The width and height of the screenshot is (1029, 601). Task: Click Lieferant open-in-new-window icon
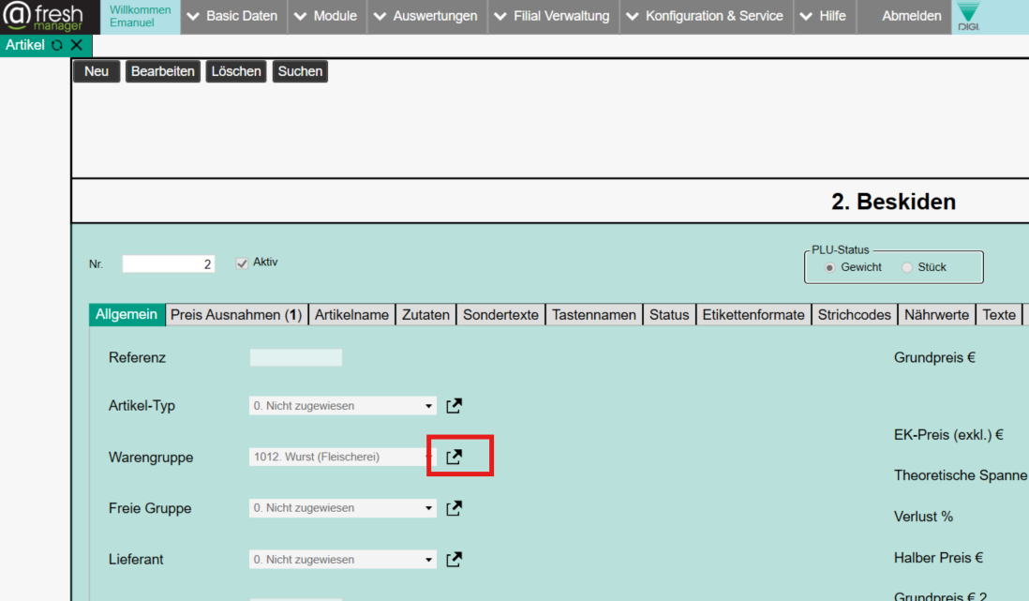(455, 560)
